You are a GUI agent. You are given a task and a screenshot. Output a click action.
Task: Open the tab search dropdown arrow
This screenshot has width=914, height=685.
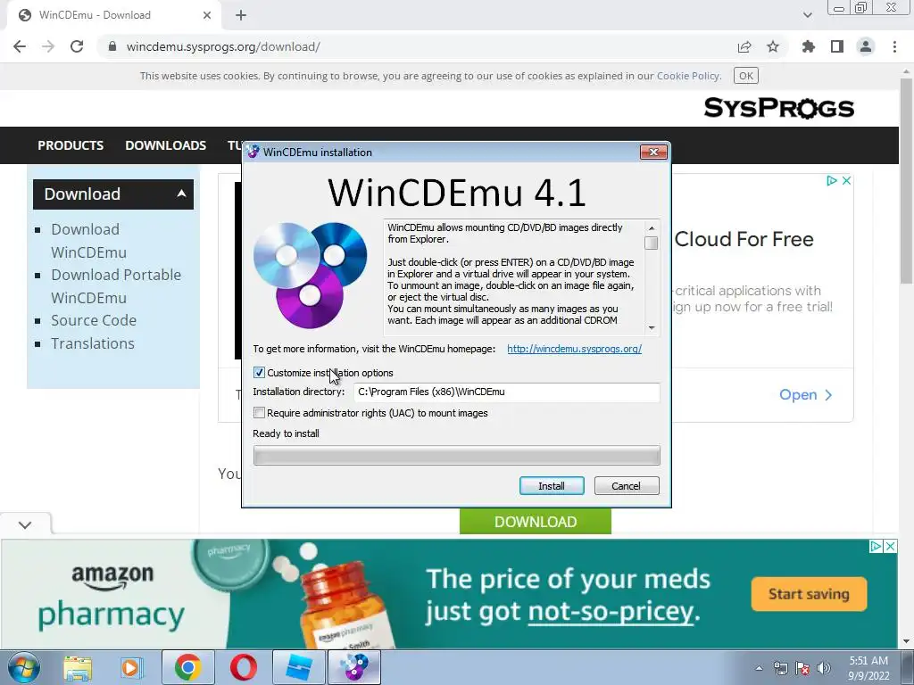tap(807, 15)
